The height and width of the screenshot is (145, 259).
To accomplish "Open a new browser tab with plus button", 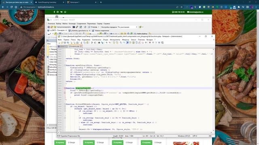I will point(101,2).
